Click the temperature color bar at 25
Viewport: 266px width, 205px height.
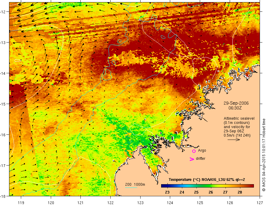point(196,186)
